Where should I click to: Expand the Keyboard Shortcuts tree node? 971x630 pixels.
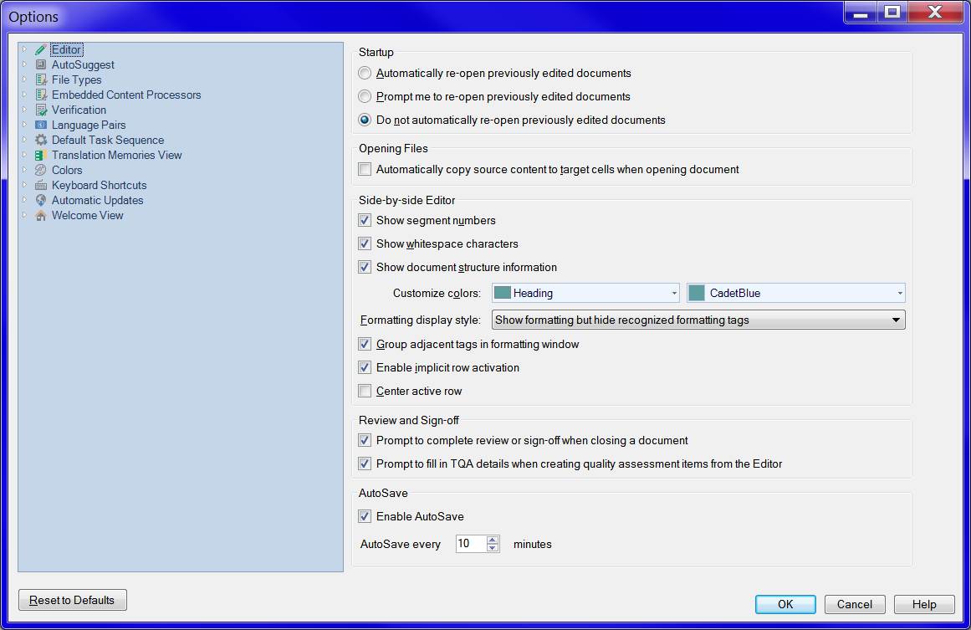coord(24,185)
